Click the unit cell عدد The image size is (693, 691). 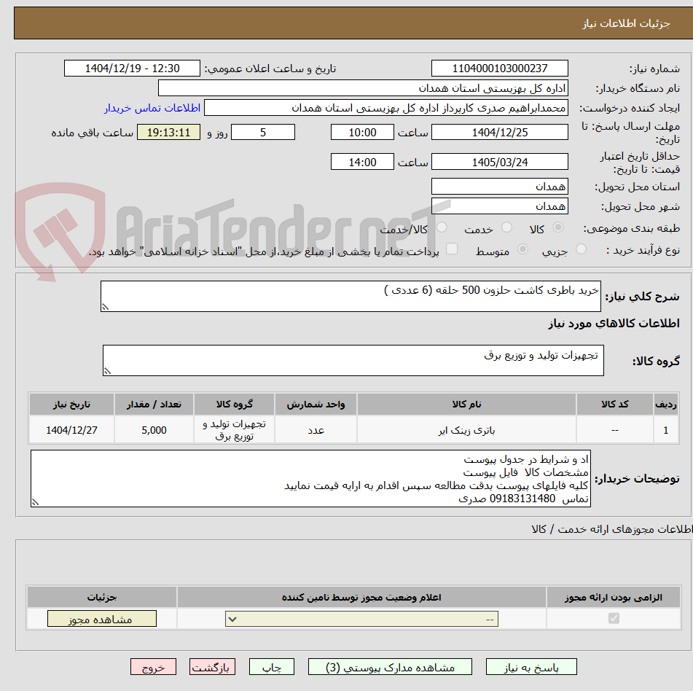(x=316, y=430)
